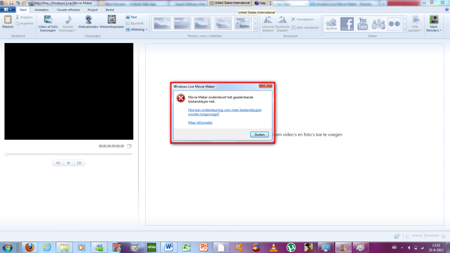Image resolution: width=450 pixels, height=253 pixels.
Task: Close the Windows Live Movie Maker dialog
Action: (x=266, y=85)
